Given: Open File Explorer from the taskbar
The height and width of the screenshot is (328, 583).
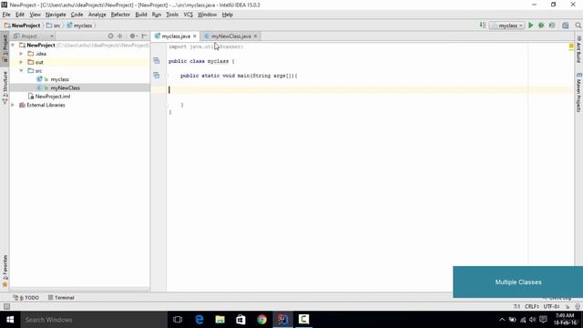Looking at the screenshot, I should click(x=220, y=320).
